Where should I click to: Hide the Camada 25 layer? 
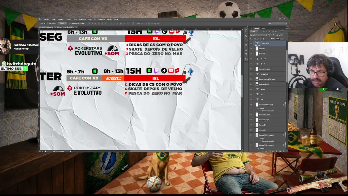pyautogui.click(x=251, y=54)
